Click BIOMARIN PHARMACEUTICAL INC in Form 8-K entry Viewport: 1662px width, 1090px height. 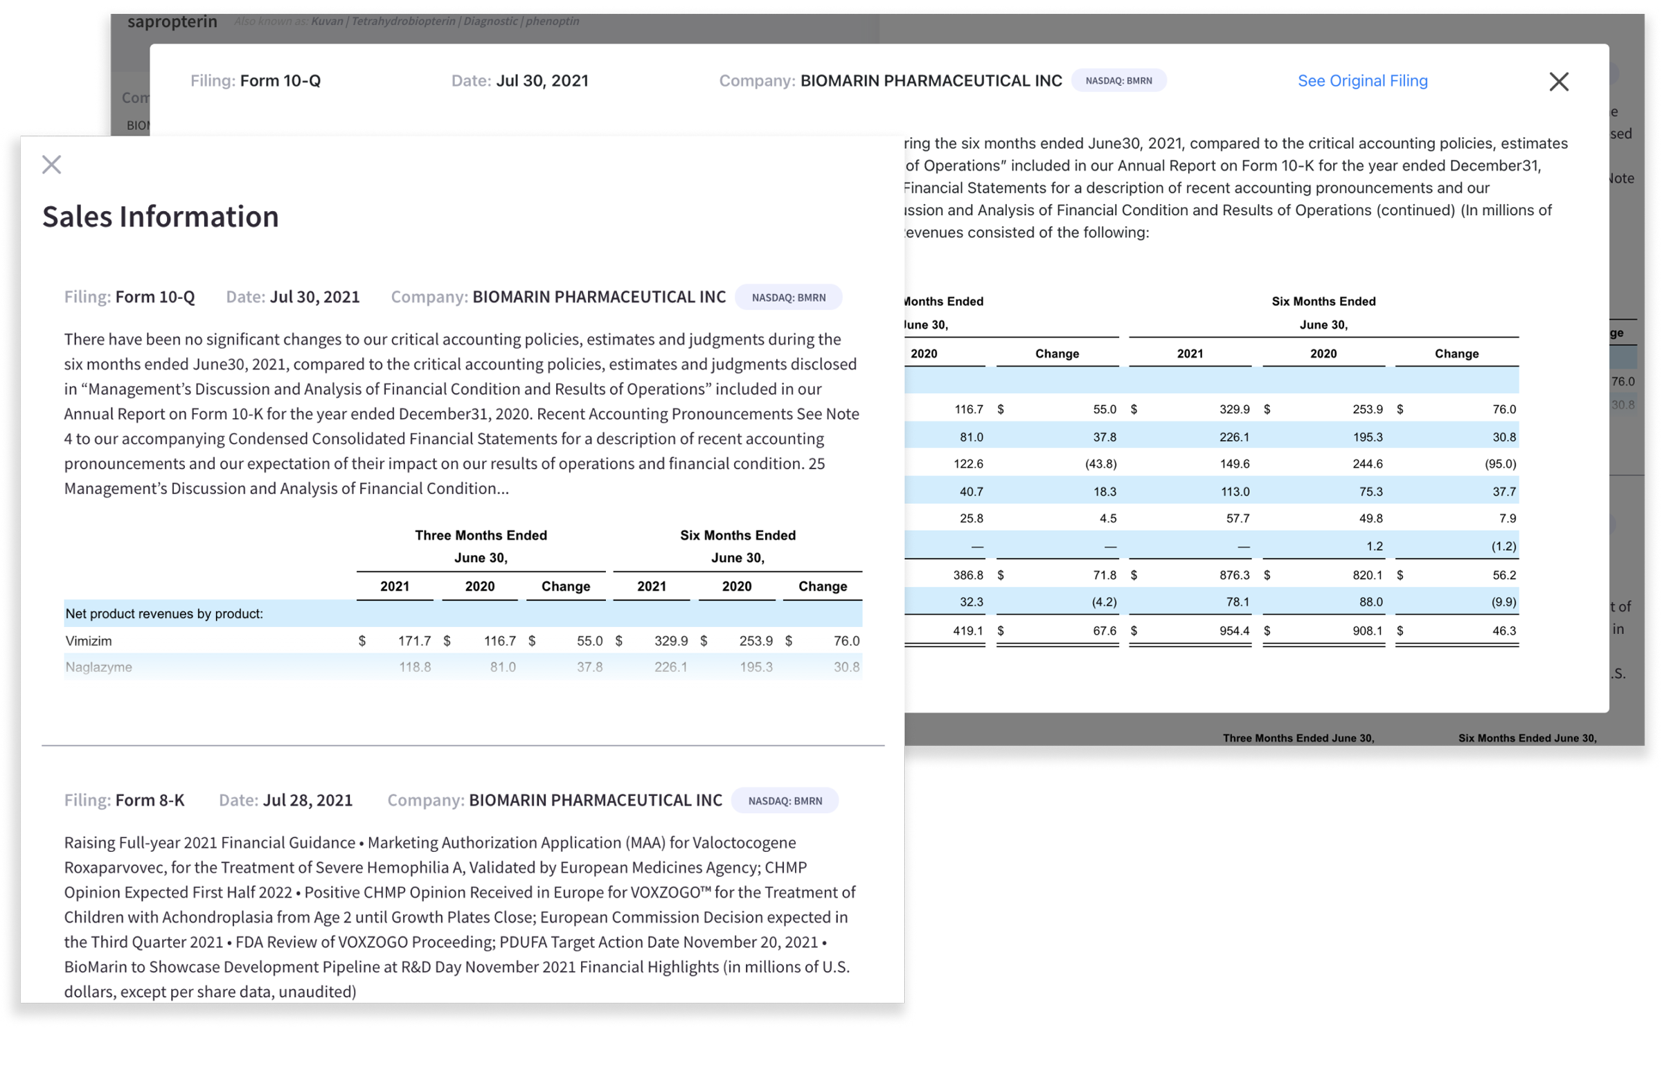pyautogui.click(x=595, y=801)
